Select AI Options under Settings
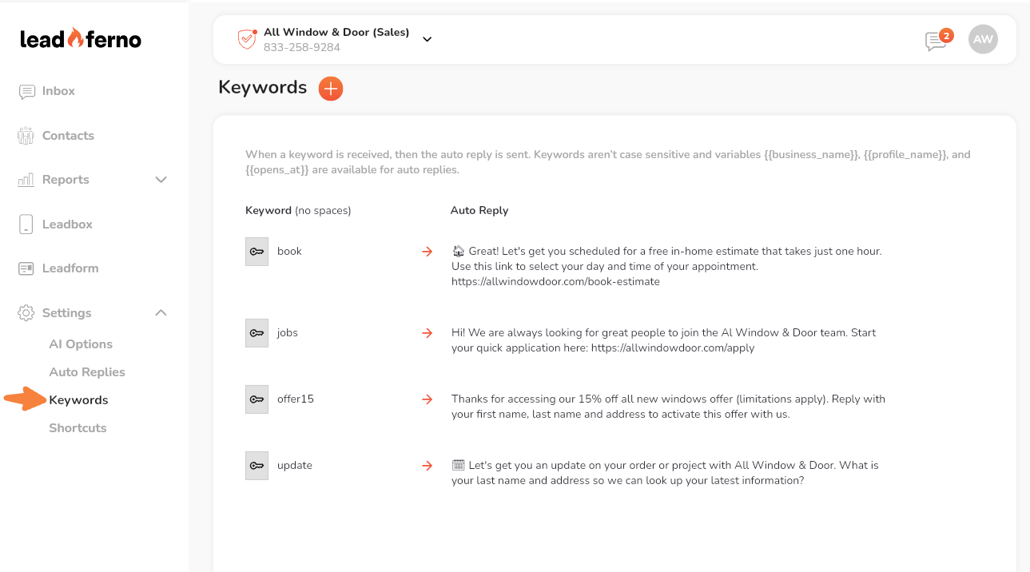This screenshot has height=572, width=1030. 81,344
